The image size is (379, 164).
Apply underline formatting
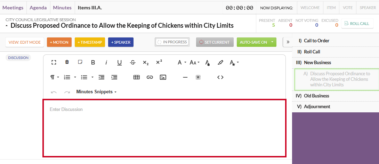[x=119, y=63]
